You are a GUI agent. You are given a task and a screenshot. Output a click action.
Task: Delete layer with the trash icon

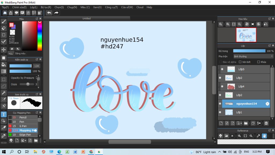coord(266,123)
